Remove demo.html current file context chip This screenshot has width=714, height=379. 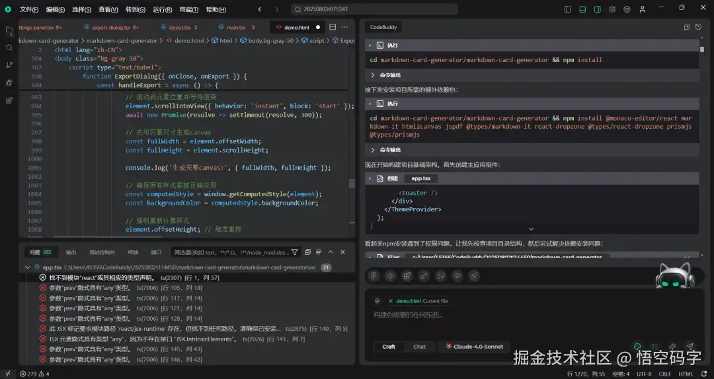click(390, 300)
